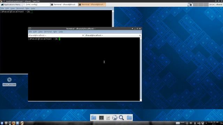Screen dimensions: 223x125
Task: Open Help menu in front terminal window
Action: (x=61, y=32)
